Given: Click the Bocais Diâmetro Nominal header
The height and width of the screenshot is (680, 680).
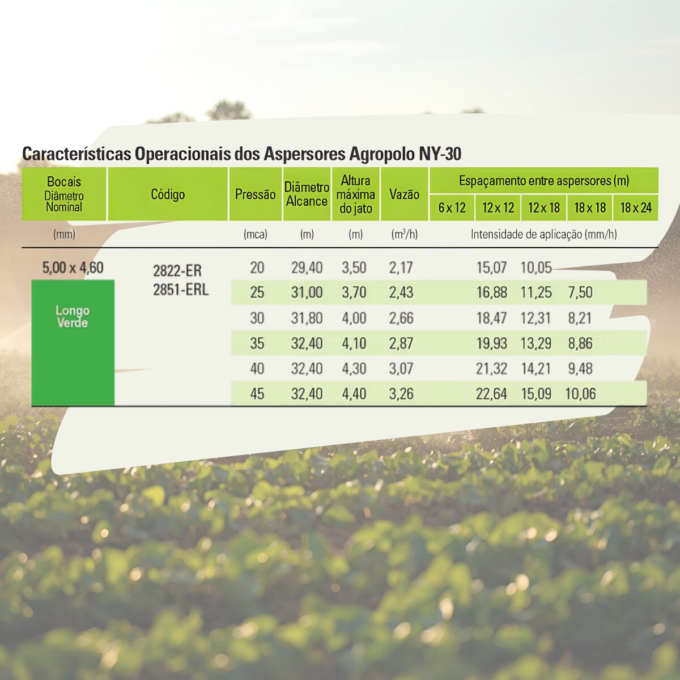Looking at the screenshot, I should tap(64, 194).
